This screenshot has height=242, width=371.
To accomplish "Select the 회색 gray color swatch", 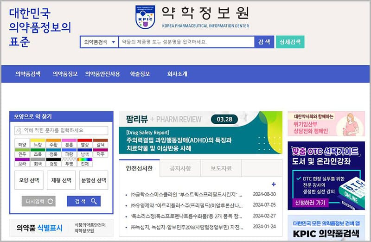I will [x=38, y=163].
